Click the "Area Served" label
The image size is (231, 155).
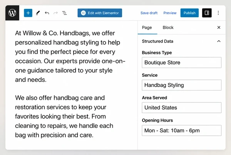point(154,98)
